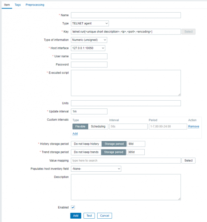Click the Test button
The height and width of the screenshot is (222, 207).
click(x=89, y=216)
